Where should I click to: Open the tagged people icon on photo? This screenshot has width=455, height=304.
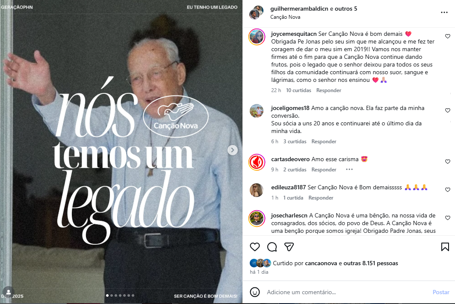(x=9, y=292)
